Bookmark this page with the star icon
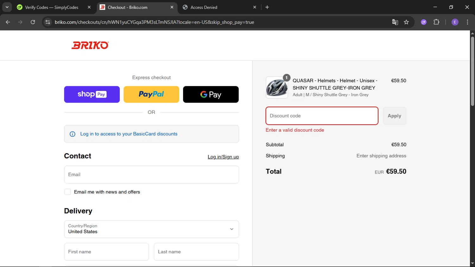The image size is (475, 267). 406,22
